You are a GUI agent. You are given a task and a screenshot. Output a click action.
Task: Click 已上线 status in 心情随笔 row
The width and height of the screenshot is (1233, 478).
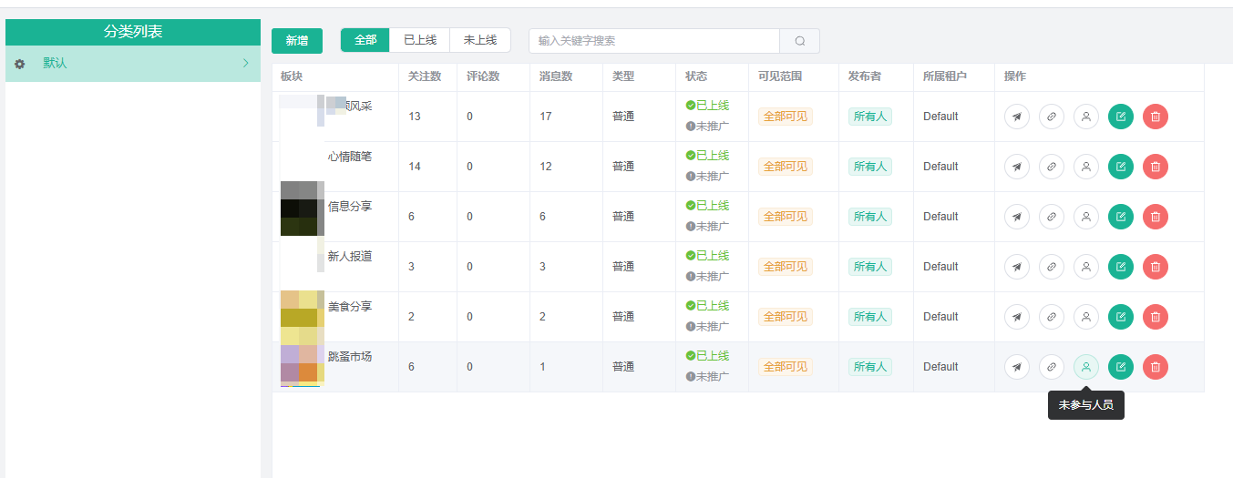coord(707,156)
